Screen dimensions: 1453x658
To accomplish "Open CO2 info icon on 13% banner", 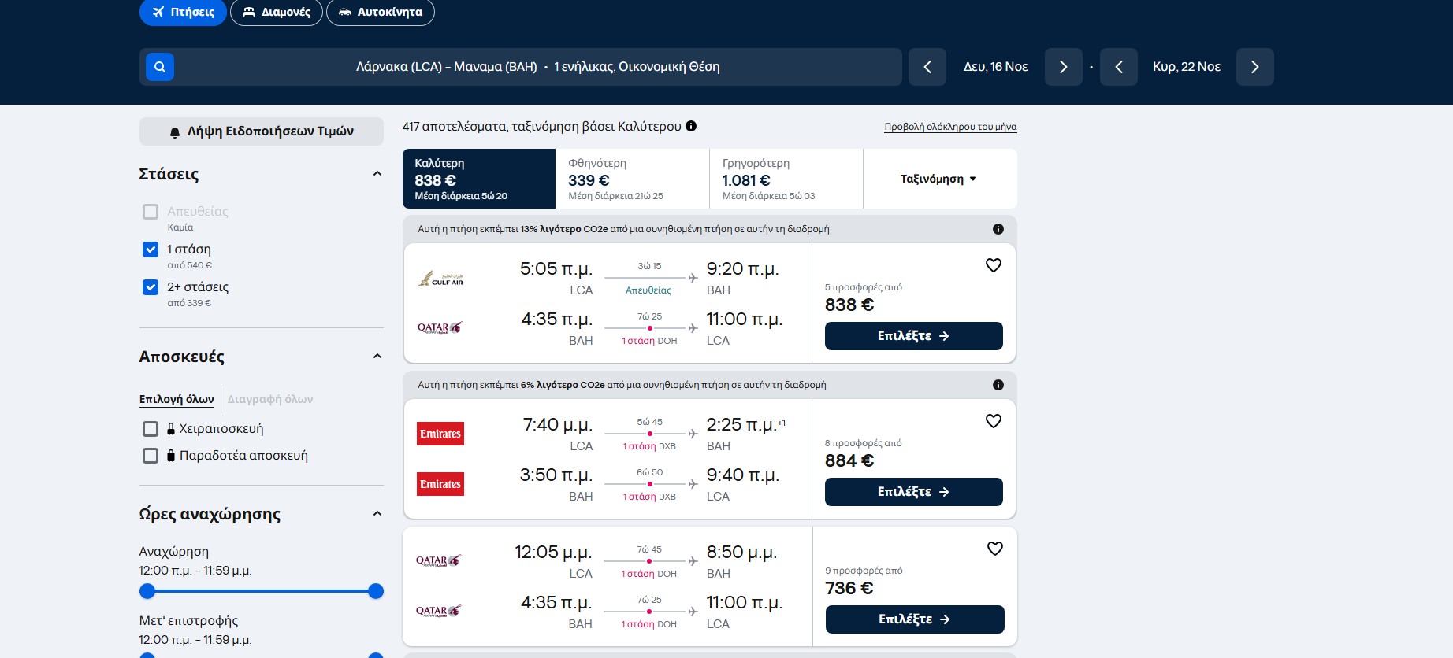I will [998, 229].
